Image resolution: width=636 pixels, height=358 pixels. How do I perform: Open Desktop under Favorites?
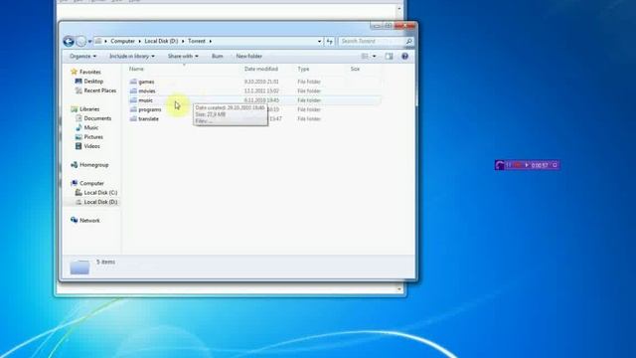93,82
